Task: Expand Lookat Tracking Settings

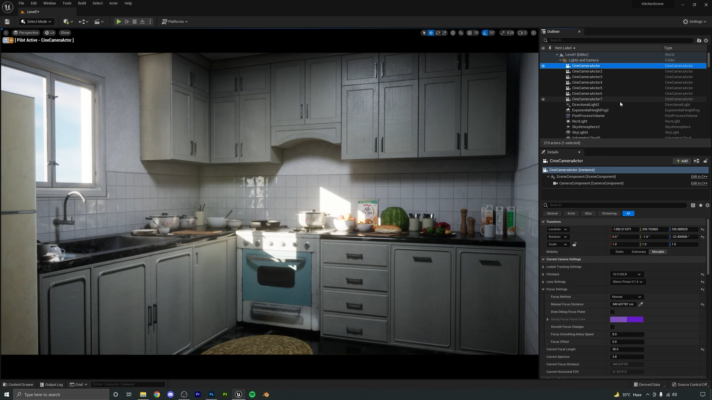Action: (543, 267)
